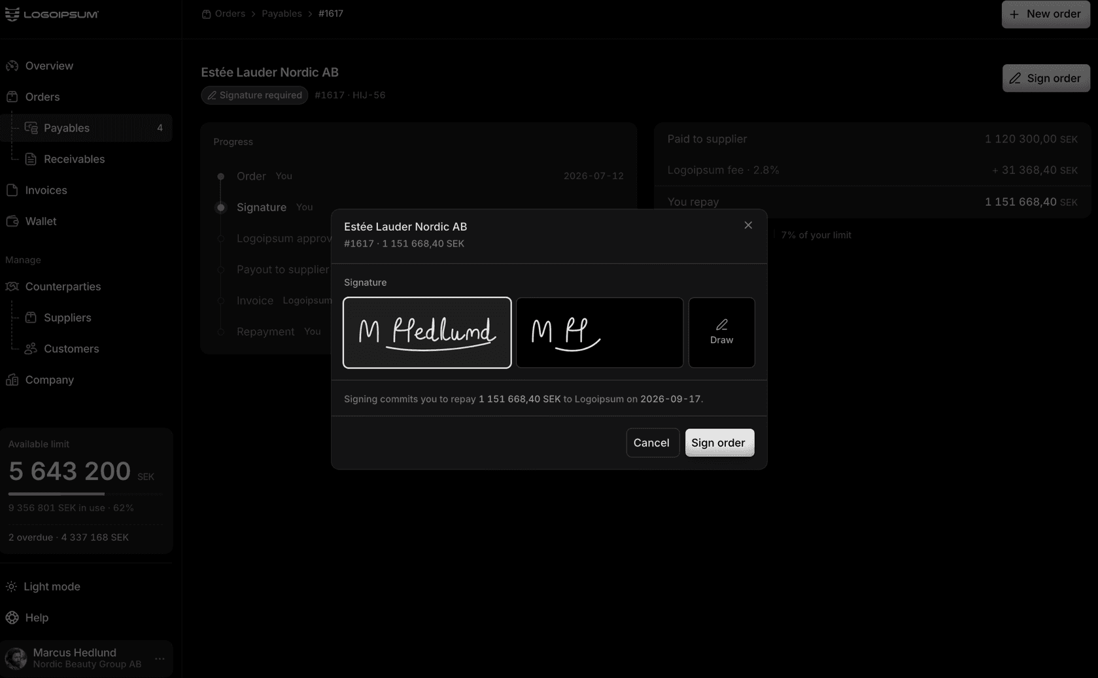The height and width of the screenshot is (678, 1098).
Task: Cancel the signing dialog
Action: (652, 443)
